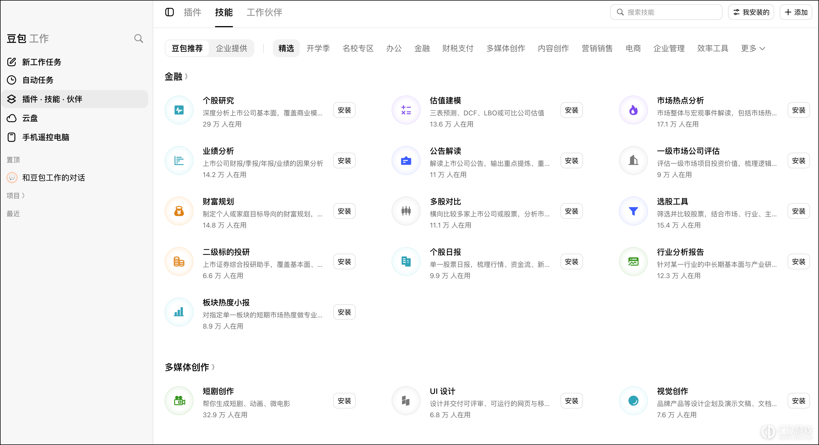Click the 添加 button

796,12
